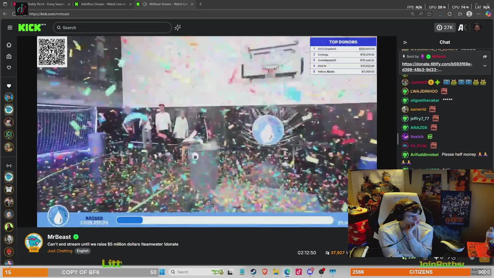Click MrBeast name in pinned message
Screen dimensions: 494x278
point(439,56)
